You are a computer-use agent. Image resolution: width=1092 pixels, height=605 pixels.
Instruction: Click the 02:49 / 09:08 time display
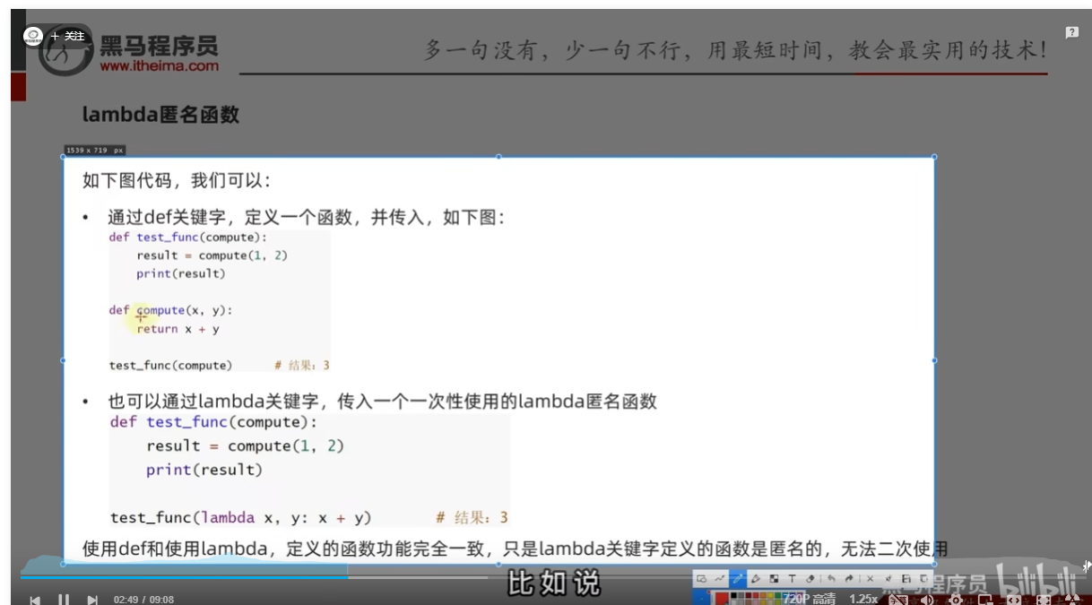pyautogui.click(x=143, y=600)
